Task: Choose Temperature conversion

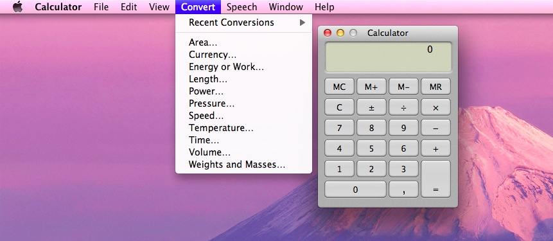Action: (x=243, y=128)
